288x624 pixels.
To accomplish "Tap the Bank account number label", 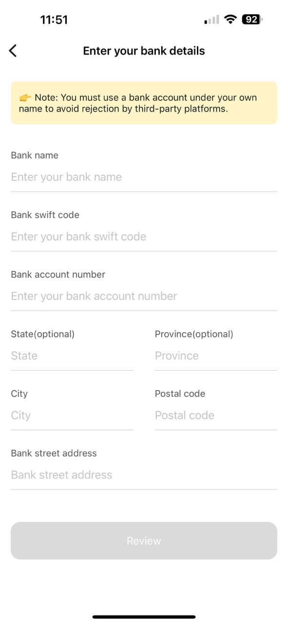I will click(58, 274).
